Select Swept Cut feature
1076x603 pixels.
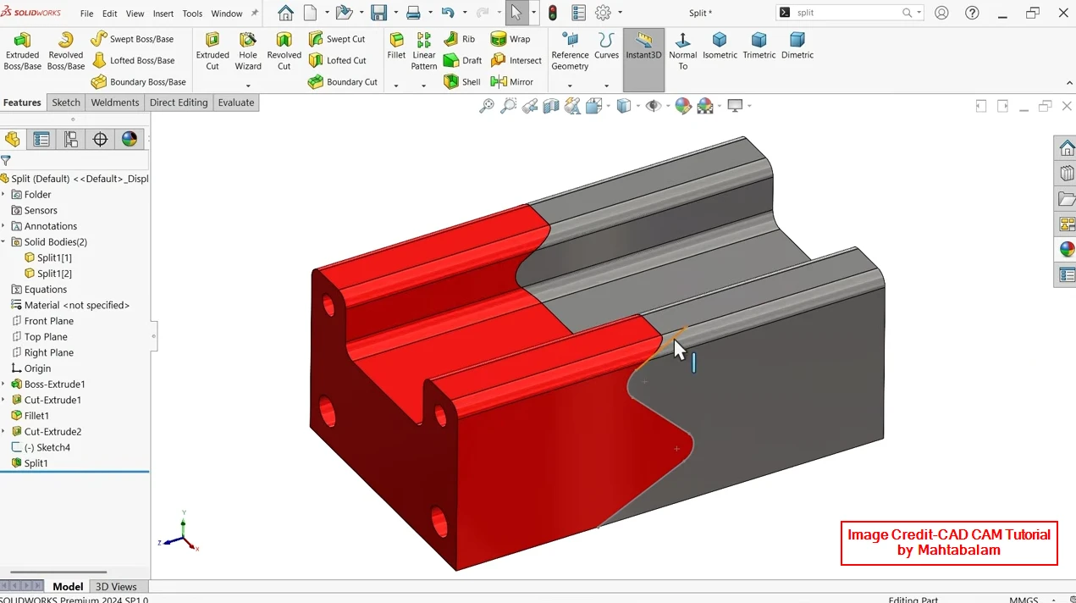(x=337, y=39)
